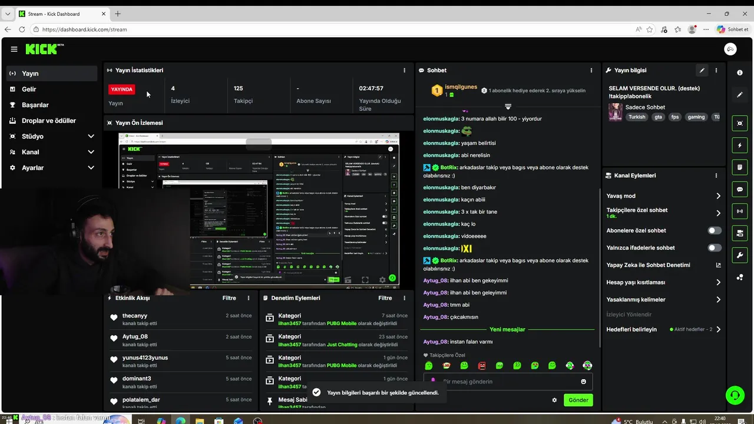Open Takipçilere özel sohbet options
The height and width of the screenshot is (424, 754).
pos(663,213)
